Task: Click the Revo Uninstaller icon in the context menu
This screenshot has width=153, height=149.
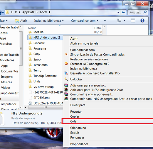Action: pyautogui.click(x=66, y=73)
